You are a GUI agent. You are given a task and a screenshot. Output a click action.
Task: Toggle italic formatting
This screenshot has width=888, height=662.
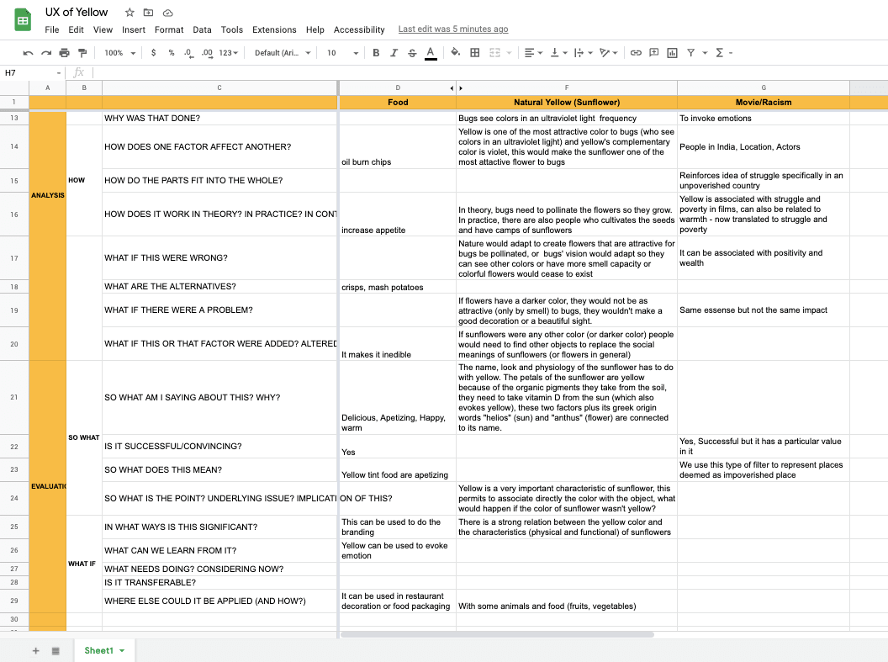pos(394,53)
